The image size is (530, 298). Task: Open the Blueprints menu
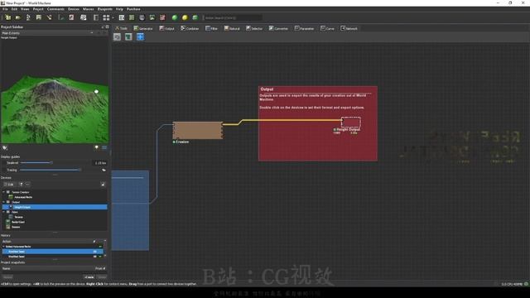point(105,9)
